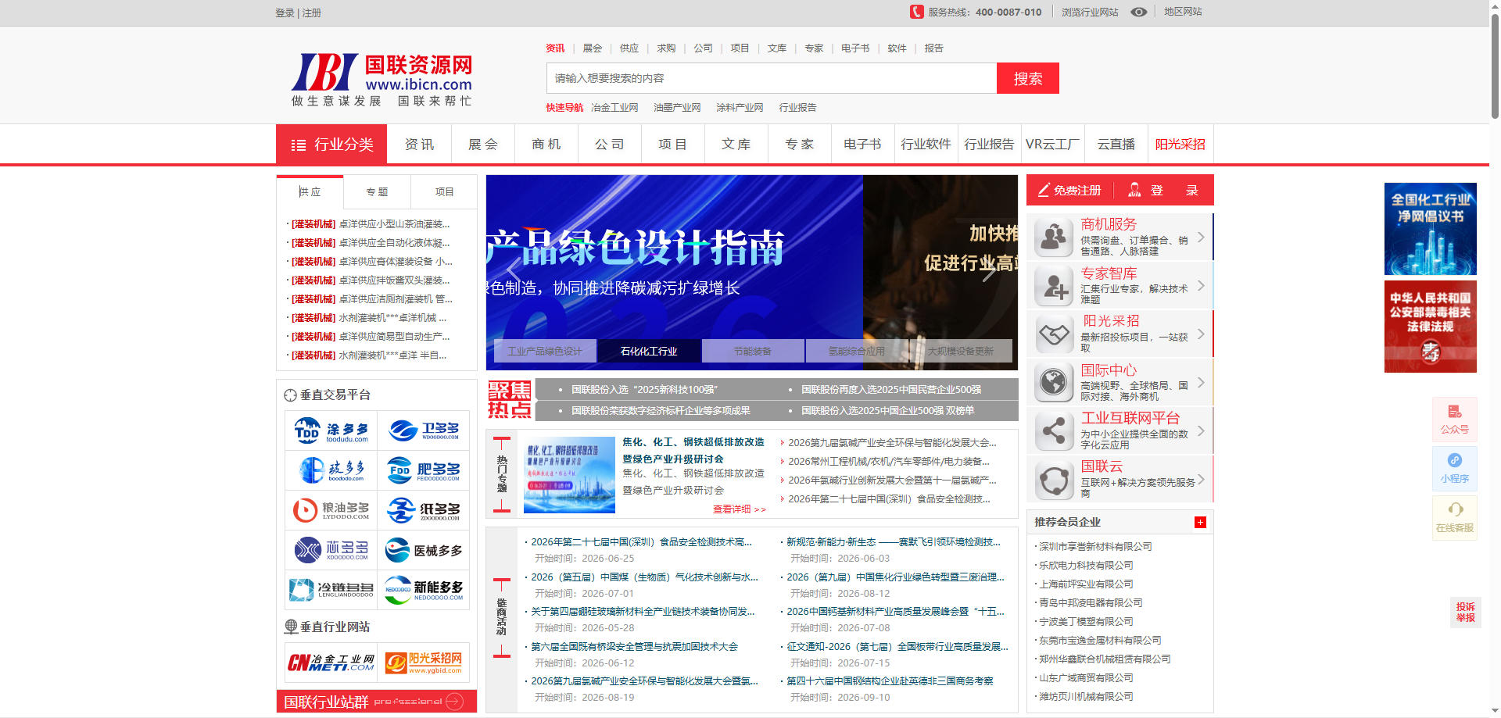Show the next banner slide arrow

[x=989, y=271]
